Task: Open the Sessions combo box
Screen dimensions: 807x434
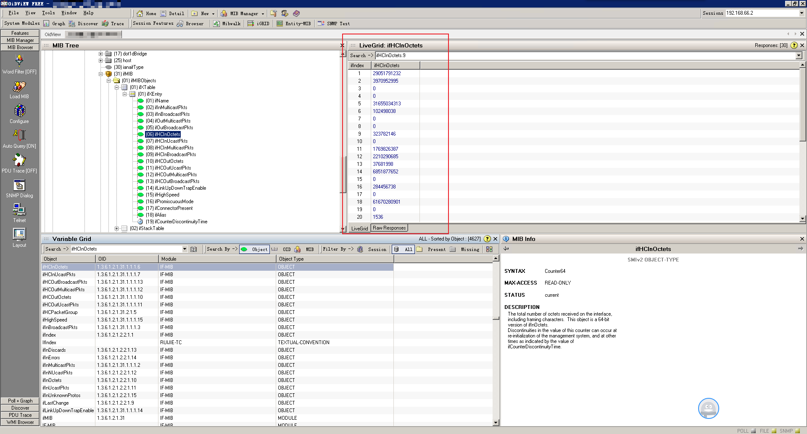Action: tap(765, 13)
